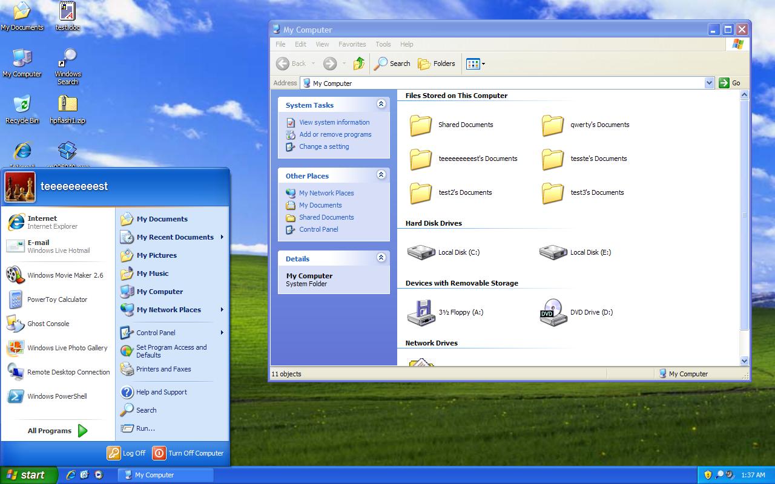775x484 pixels.
Task: Launch Ghost Console from Start menu
Action: (58, 324)
